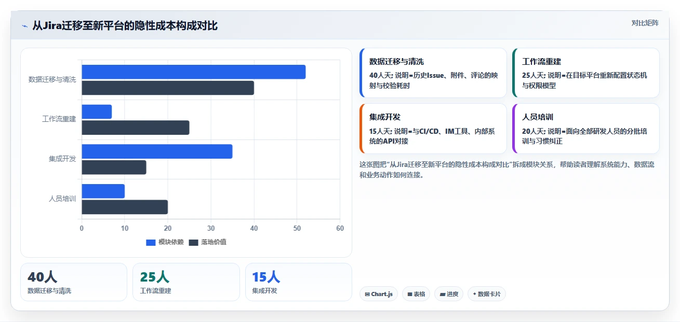Click the blue bar for 工作流重建
The width and height of the screenshot is (680, 322).
[x=97, y=111]
